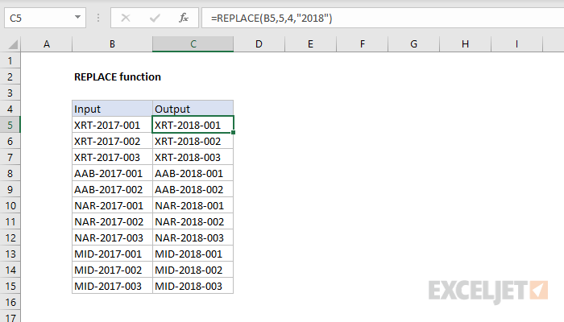Viewport: 564px width, 322px height.
Task: Click the cell showing NAR-2018-002
Action: coord(193,221)
